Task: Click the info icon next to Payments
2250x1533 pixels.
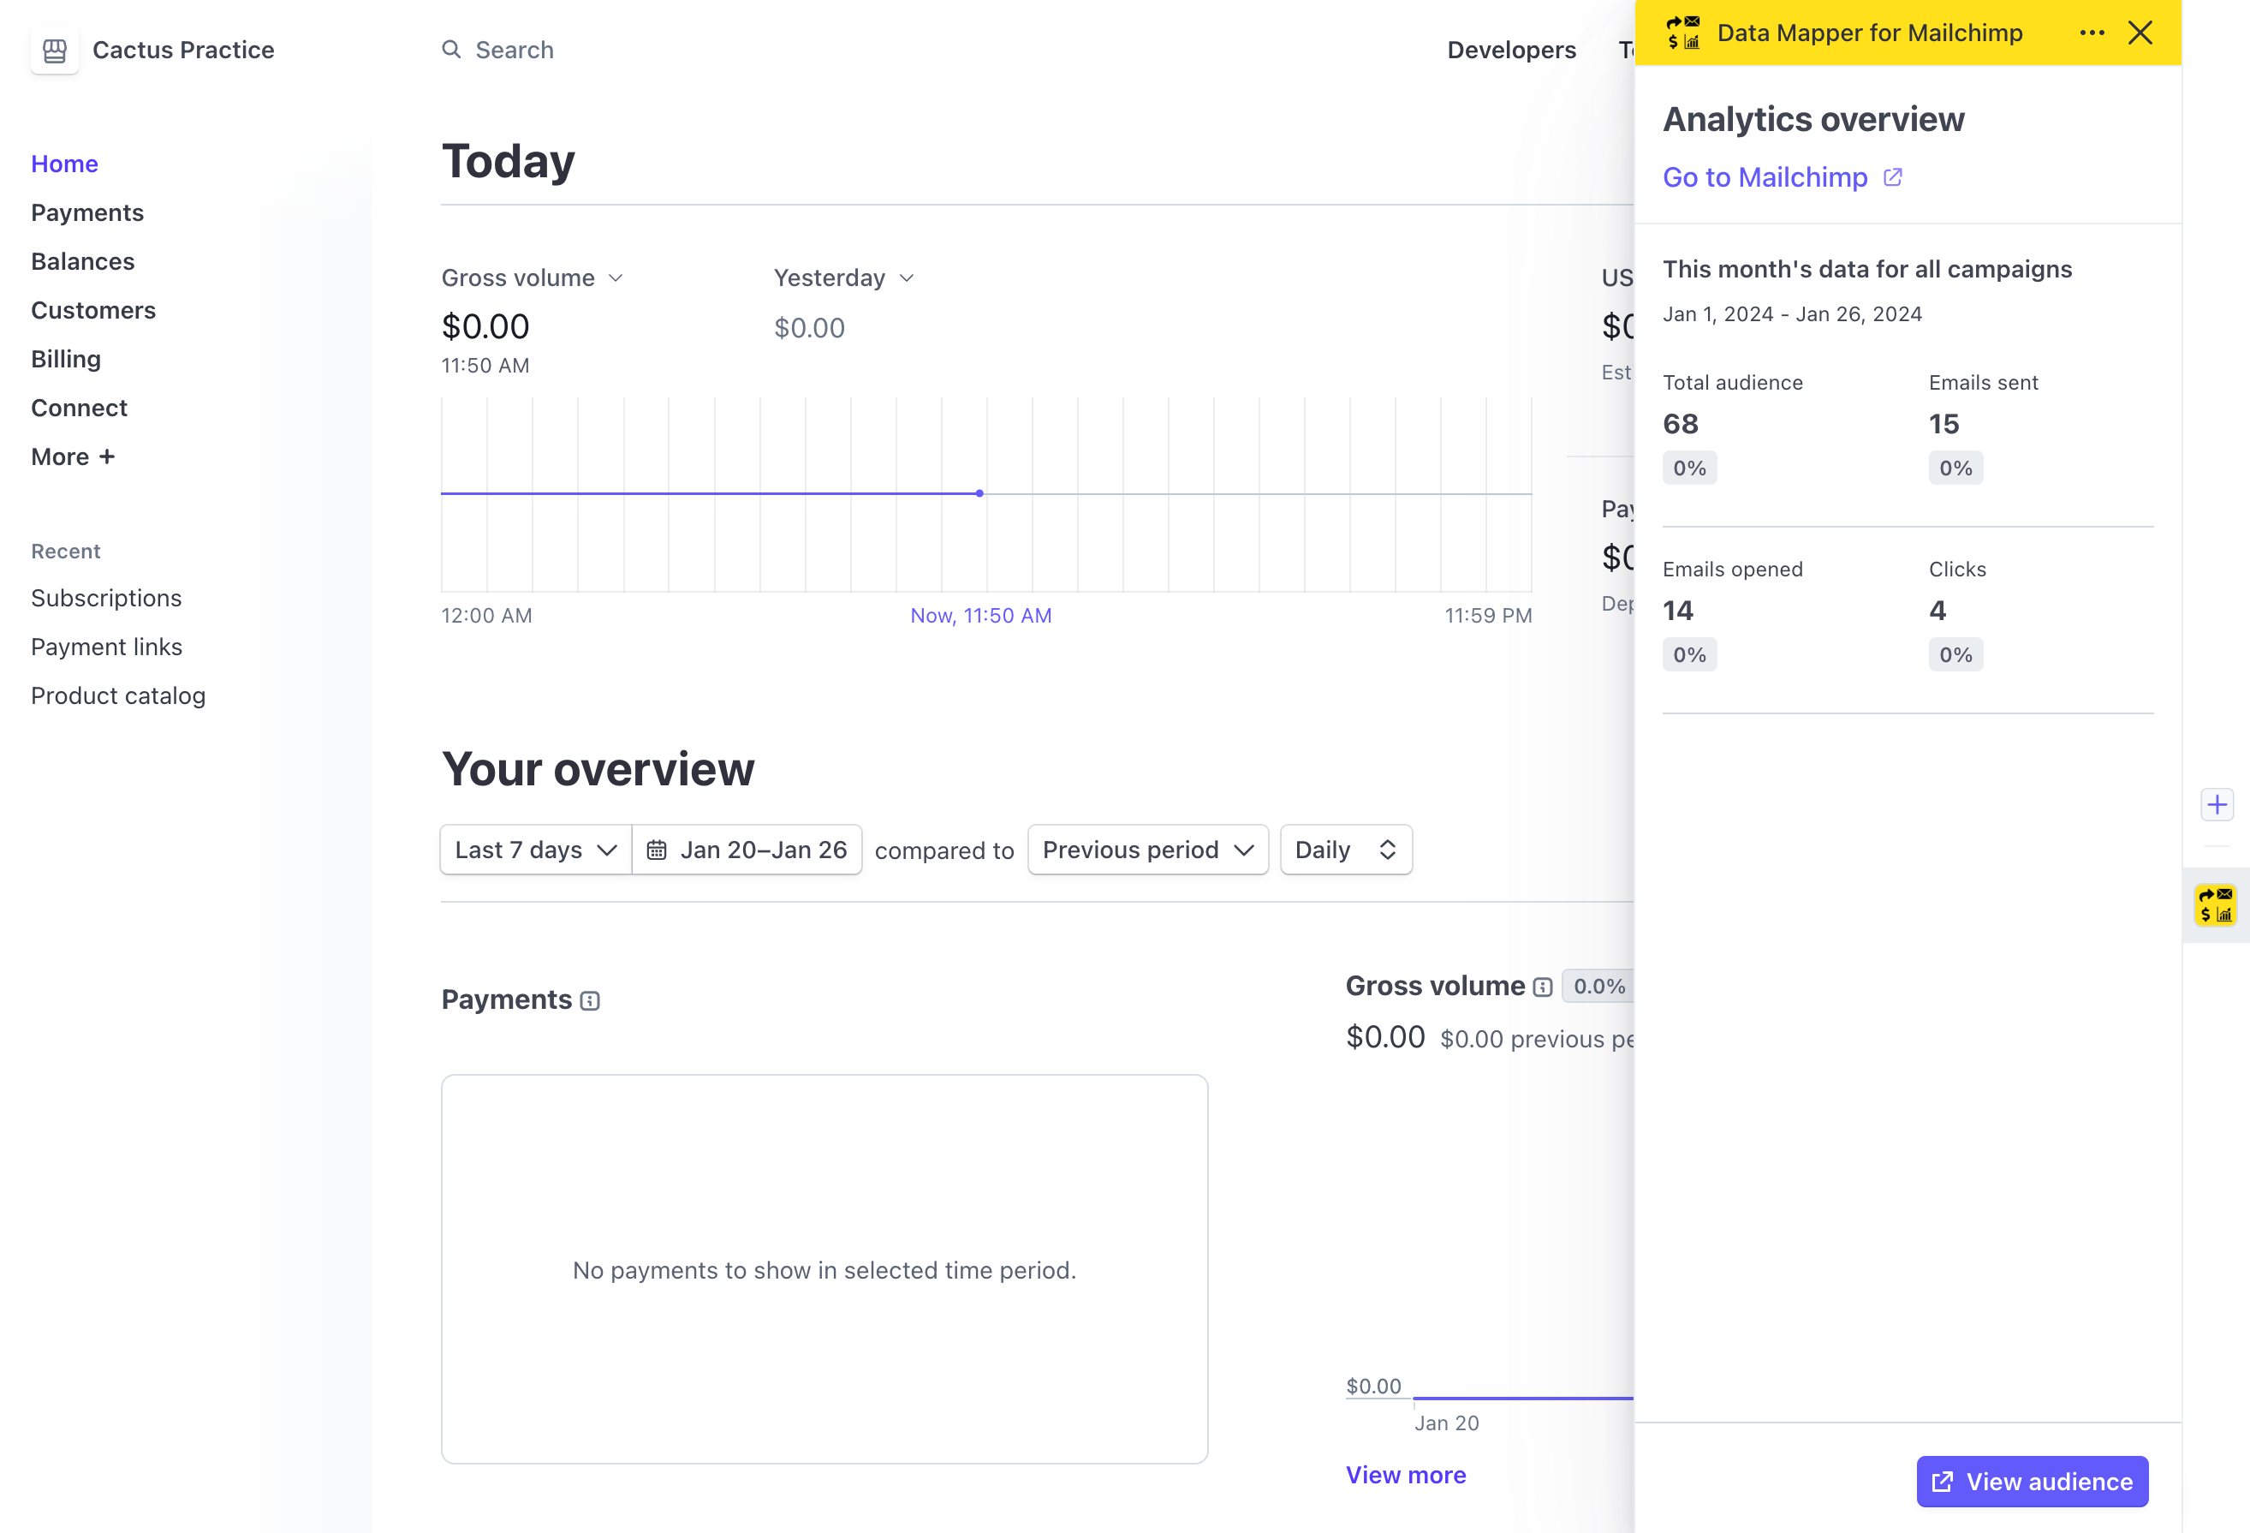Action: (x=590, y=1000)
